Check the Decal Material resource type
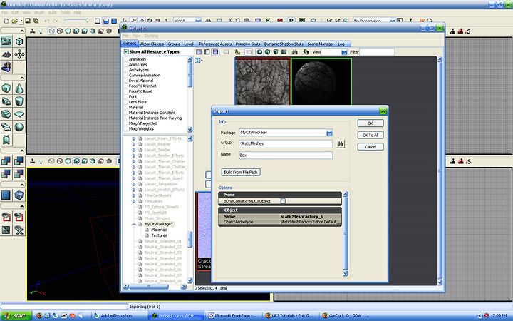The image size is (513, 321). 125,81
